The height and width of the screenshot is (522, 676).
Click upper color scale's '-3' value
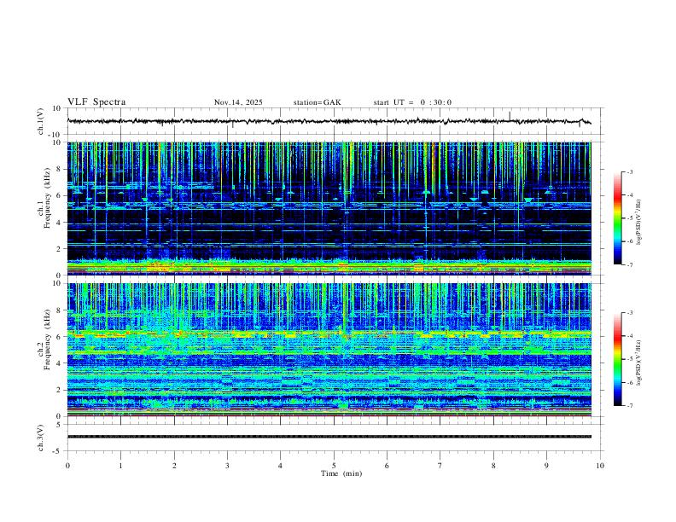[x=630, y=171]
